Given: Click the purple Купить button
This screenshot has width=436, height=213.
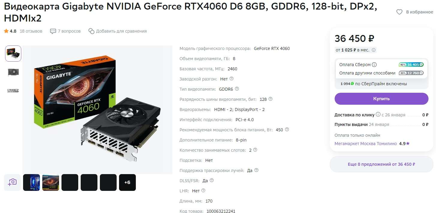Looking at the screenshot, I should click(x=381, y=99).
